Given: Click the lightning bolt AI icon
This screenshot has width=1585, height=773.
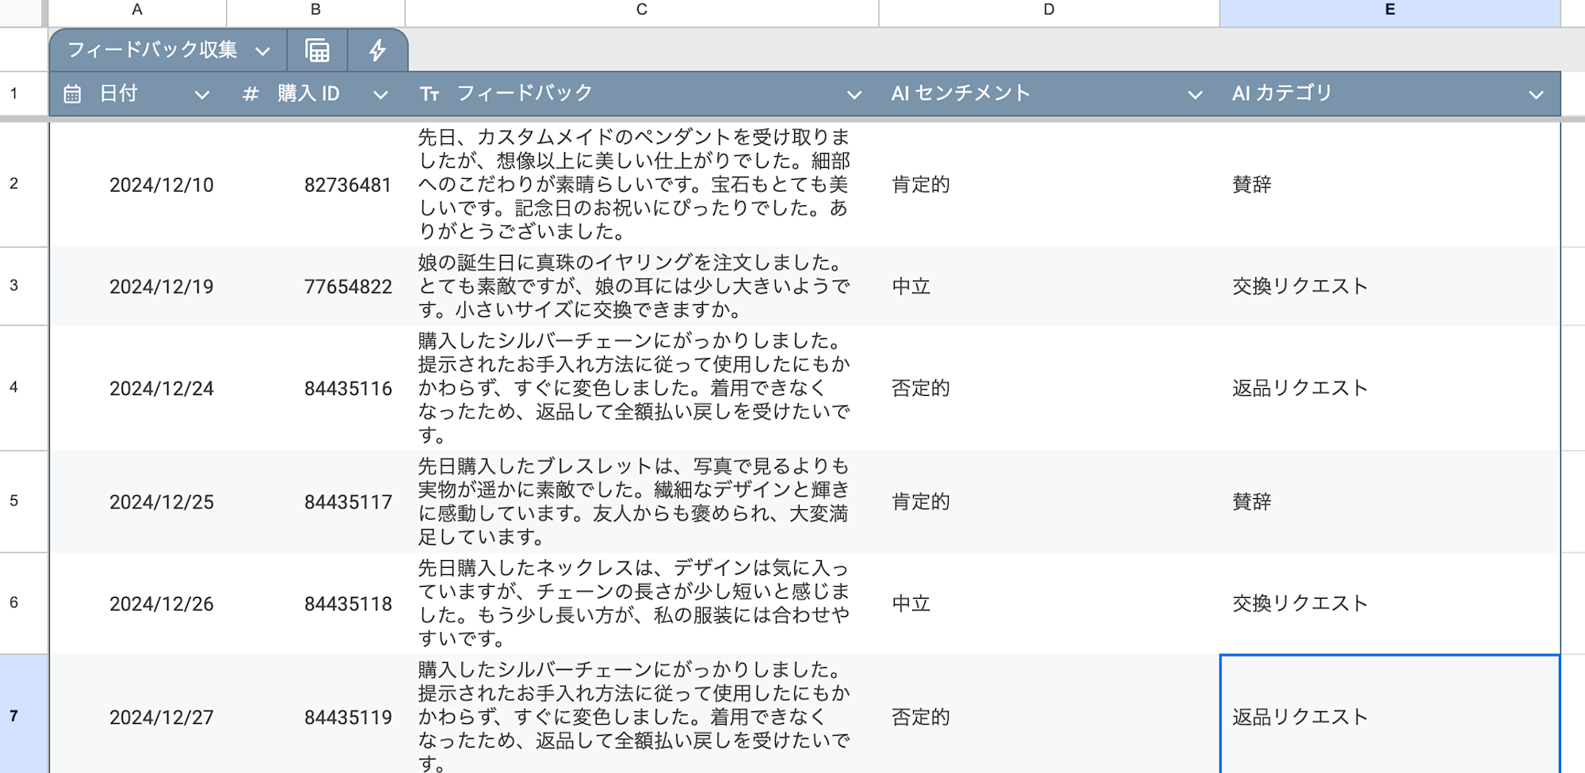Looking at the screenshot, I should pos(378,50).
